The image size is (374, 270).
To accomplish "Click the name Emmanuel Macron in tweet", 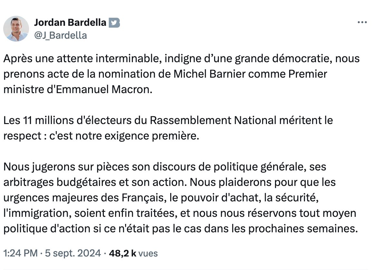I will (x=103, y=89).
